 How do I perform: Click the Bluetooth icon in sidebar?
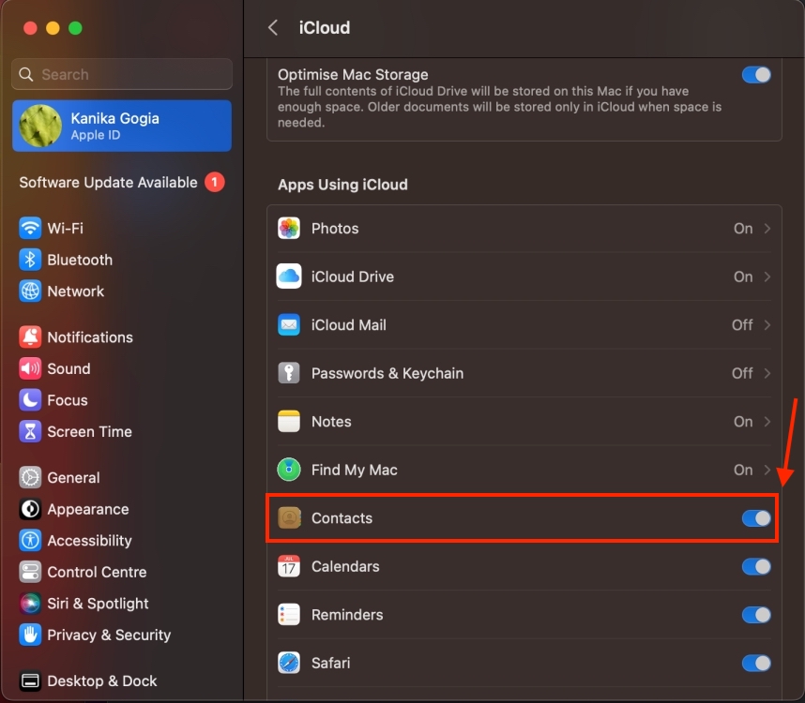(30, 260)
